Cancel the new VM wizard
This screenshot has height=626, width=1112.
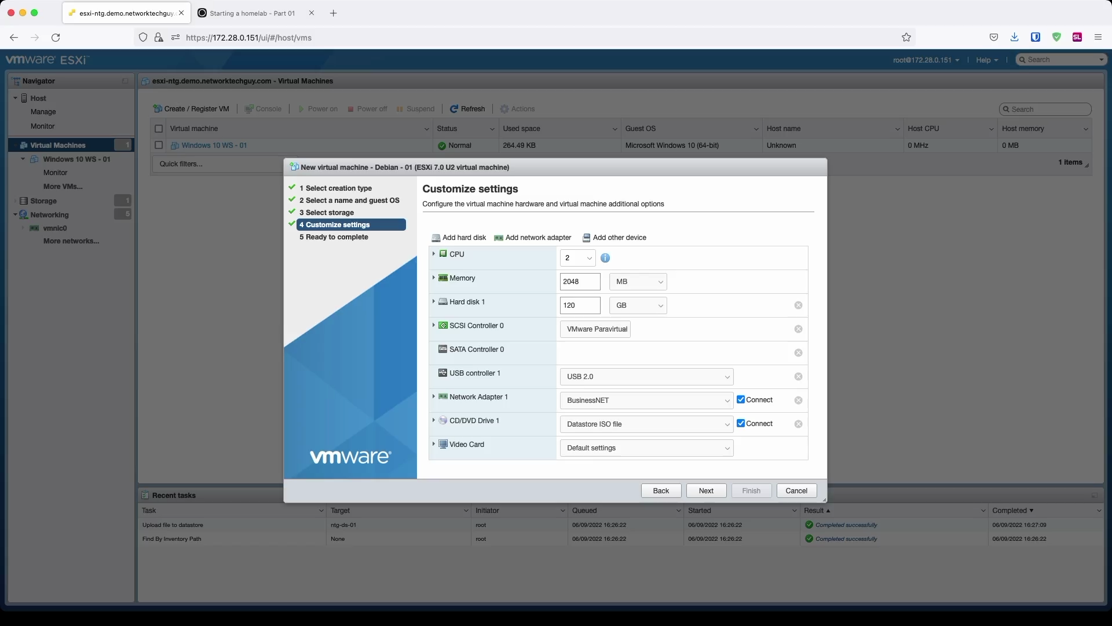pos(796,491)
